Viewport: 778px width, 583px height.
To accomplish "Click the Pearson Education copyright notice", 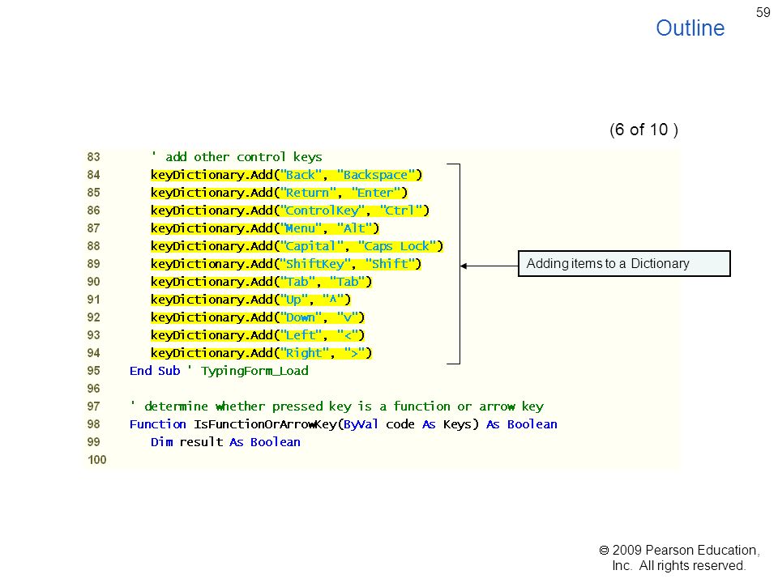I will [x=679, y=558].
